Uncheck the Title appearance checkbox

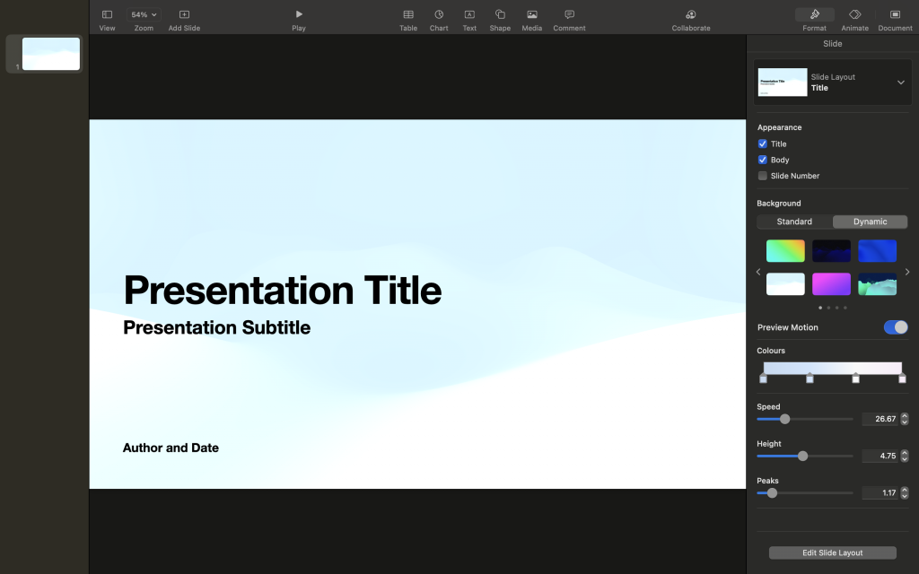(762, 143)
